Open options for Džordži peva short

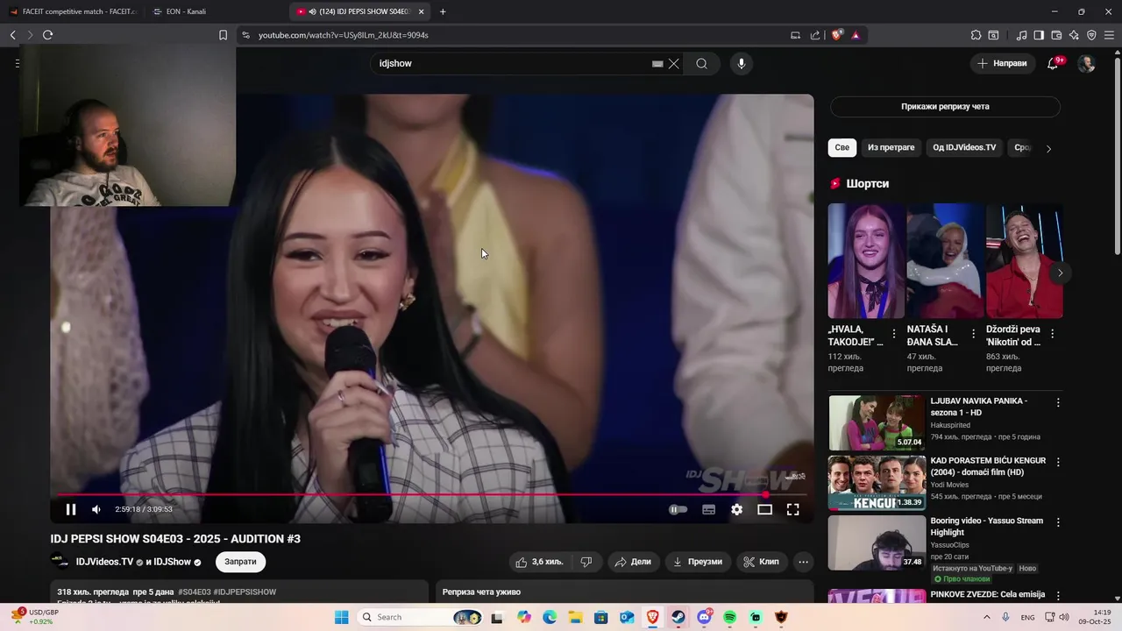pos(1052,334)
